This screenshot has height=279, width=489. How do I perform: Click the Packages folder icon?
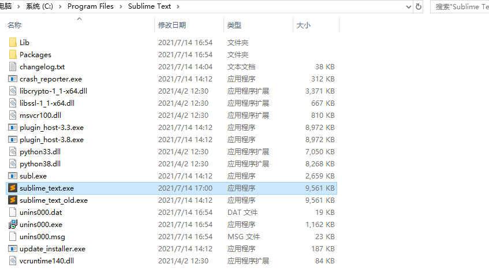pos(13,55)
